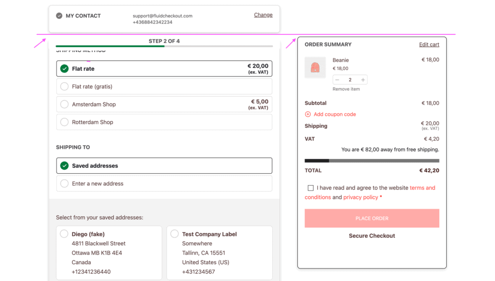Choose Enter a new address option

point(64,183)
